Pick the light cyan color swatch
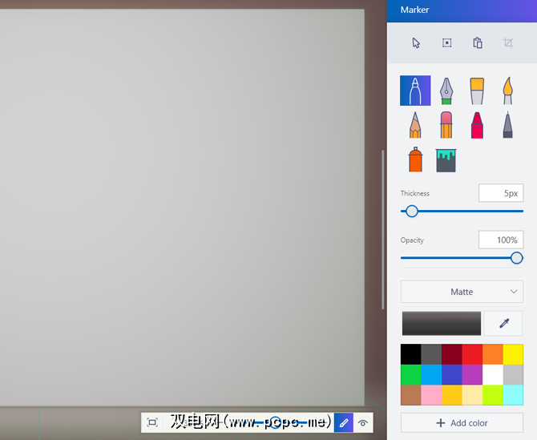 (x=513, y=395)
